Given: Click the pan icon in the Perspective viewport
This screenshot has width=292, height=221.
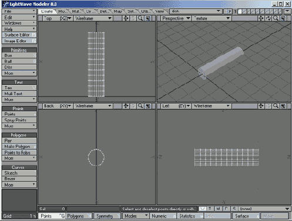Looking at the screenshot, I should 261,18.
